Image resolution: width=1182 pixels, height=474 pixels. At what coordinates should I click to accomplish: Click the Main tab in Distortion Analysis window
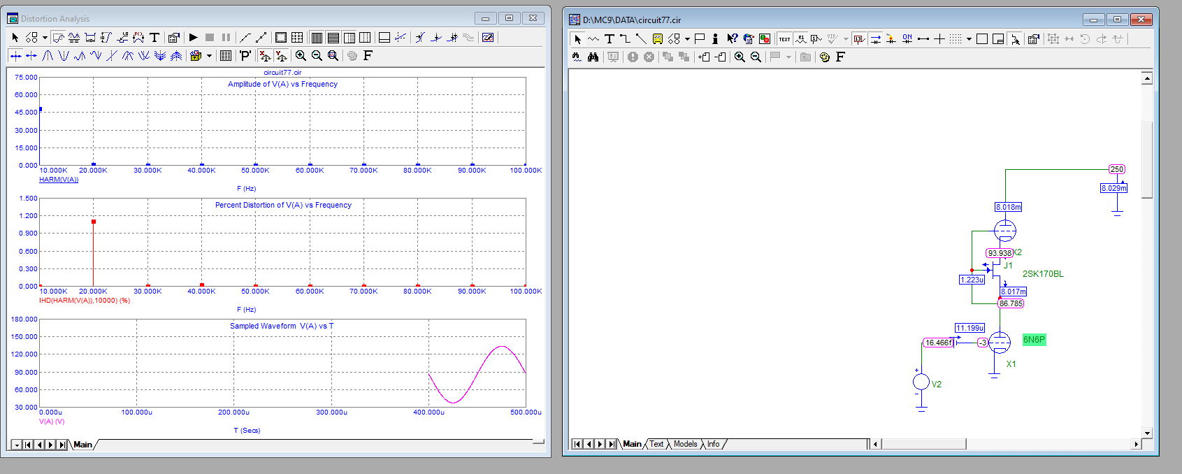pyautogui.click(x=83, y=445)
